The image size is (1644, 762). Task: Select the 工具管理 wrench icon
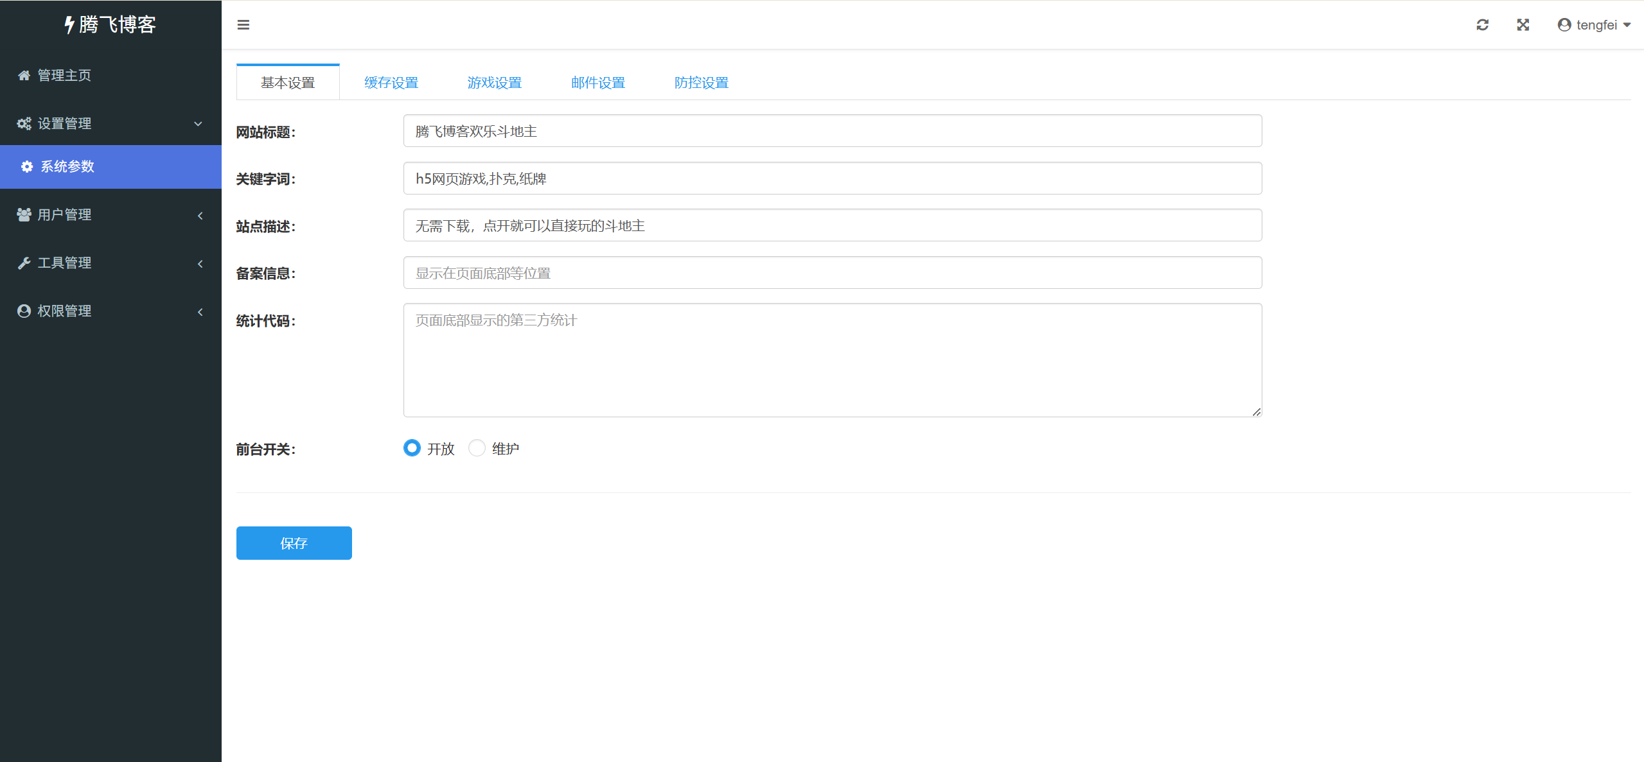pyautogui.click(x=24, y=263)
